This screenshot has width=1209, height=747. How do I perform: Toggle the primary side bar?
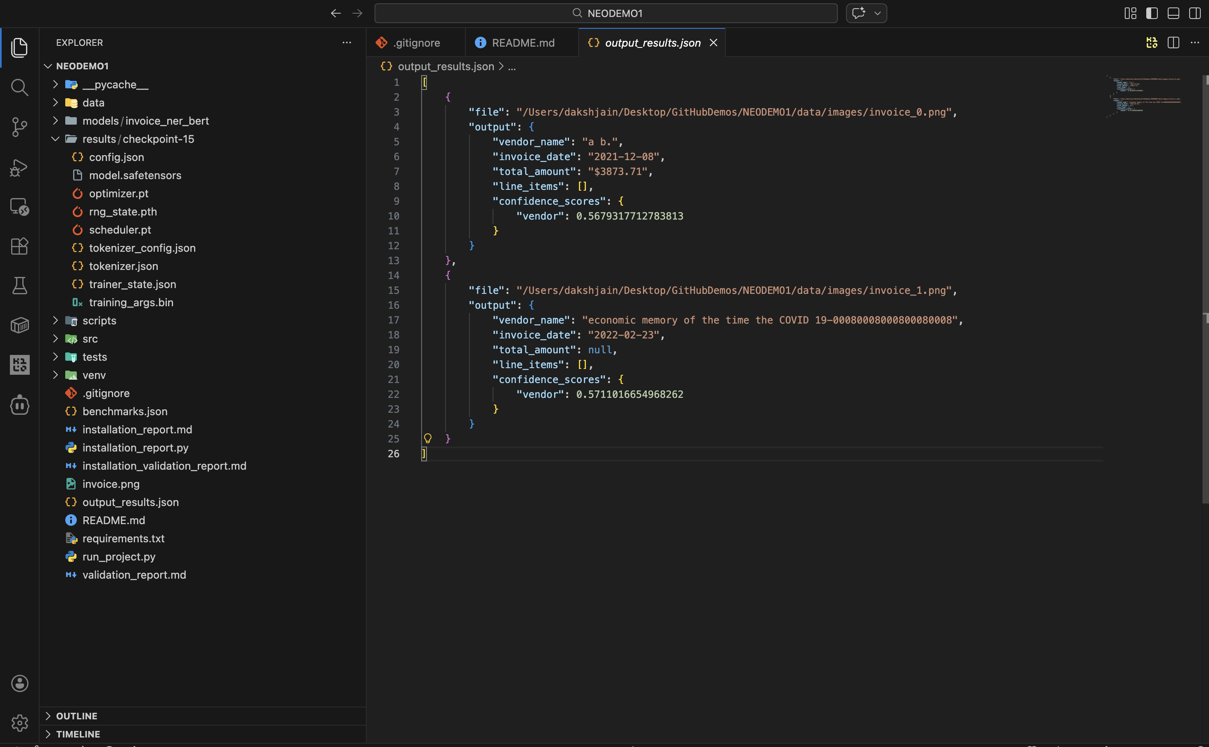pos(1152,13)
